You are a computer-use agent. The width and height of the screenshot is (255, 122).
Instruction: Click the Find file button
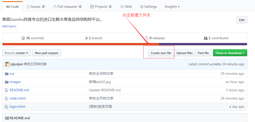203,53
